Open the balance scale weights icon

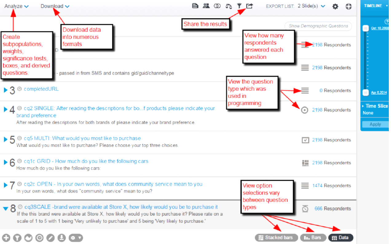(229, 6)
